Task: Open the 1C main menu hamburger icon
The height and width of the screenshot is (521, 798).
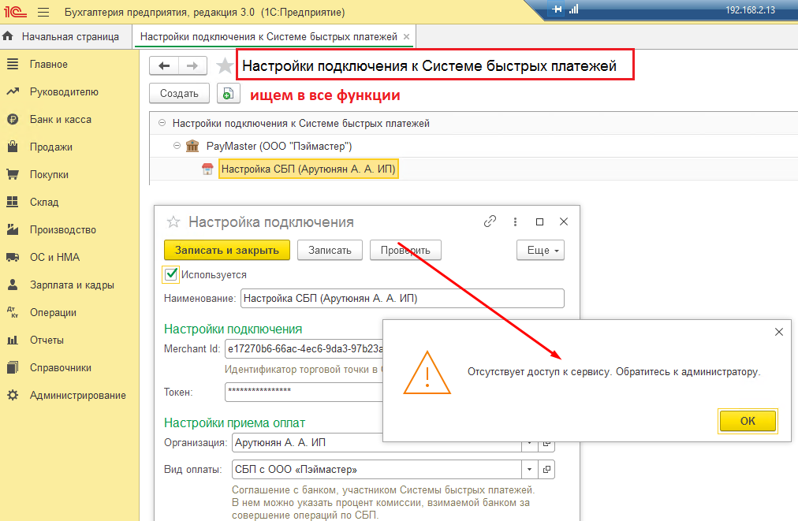Action: point(43,12)
